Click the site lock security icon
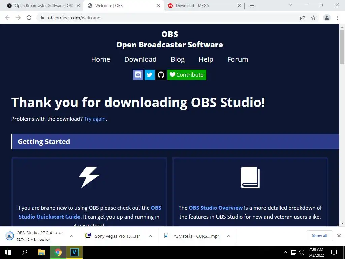 pyautogui.click(x=42, y=18)
